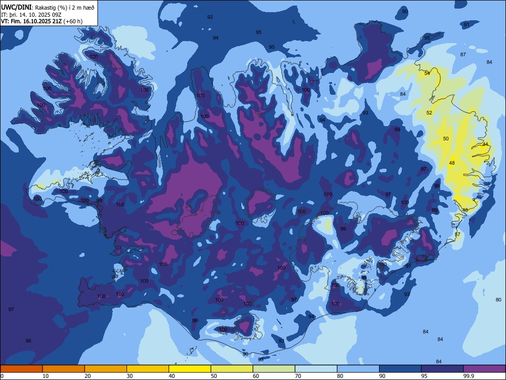Select the pale blue 70–80 legend swatch
This screenshot has height=380, width=506.
(x=316, y=369)
